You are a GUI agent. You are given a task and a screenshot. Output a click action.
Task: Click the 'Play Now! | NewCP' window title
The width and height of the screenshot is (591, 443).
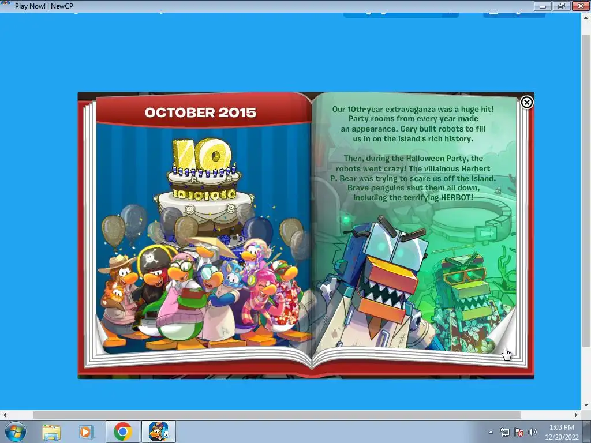[x=44, y=6]
